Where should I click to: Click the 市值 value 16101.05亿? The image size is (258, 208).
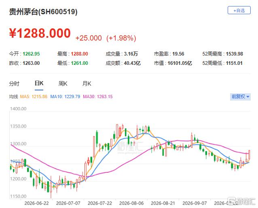[180, 63]
